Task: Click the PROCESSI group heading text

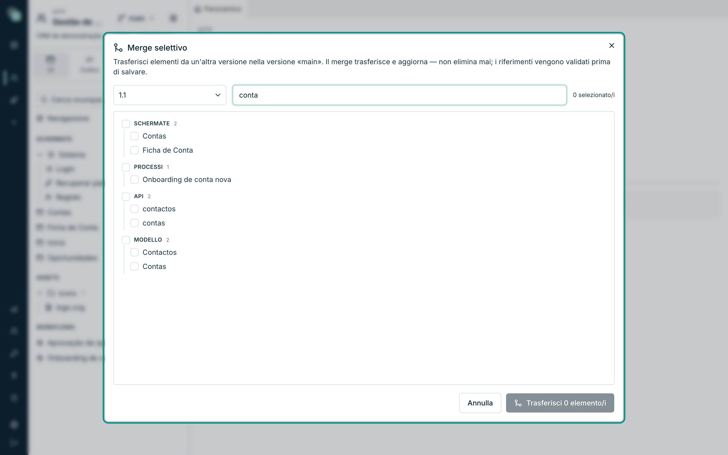Action: 148,167
